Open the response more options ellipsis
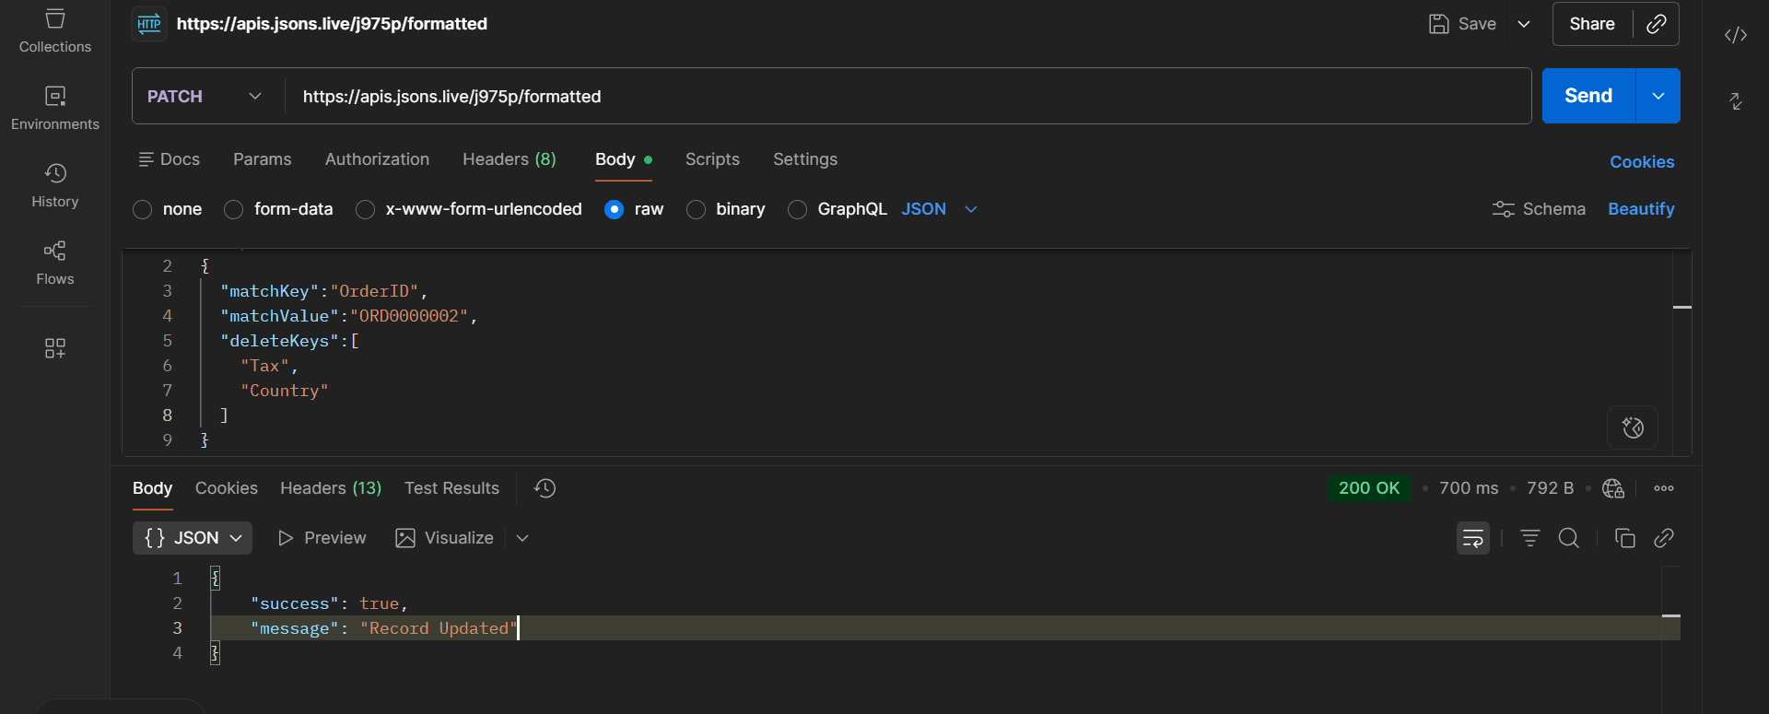Screen dimensions: 1769x714 (x=1664, y=488)
